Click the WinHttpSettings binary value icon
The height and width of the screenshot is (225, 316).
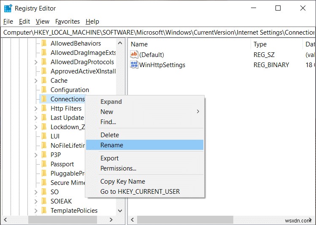pyautogui.click(x=134, y=65)
